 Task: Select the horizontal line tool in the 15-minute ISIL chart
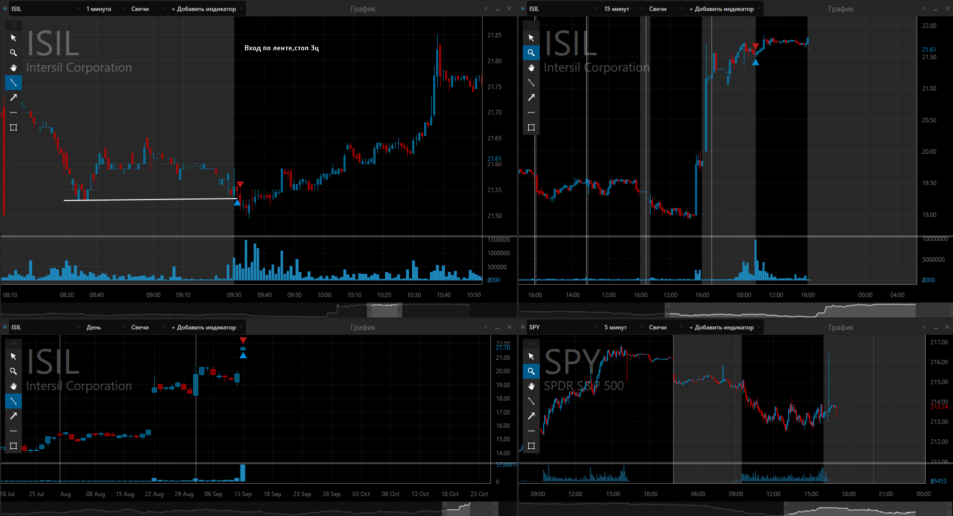coord(531,112)
